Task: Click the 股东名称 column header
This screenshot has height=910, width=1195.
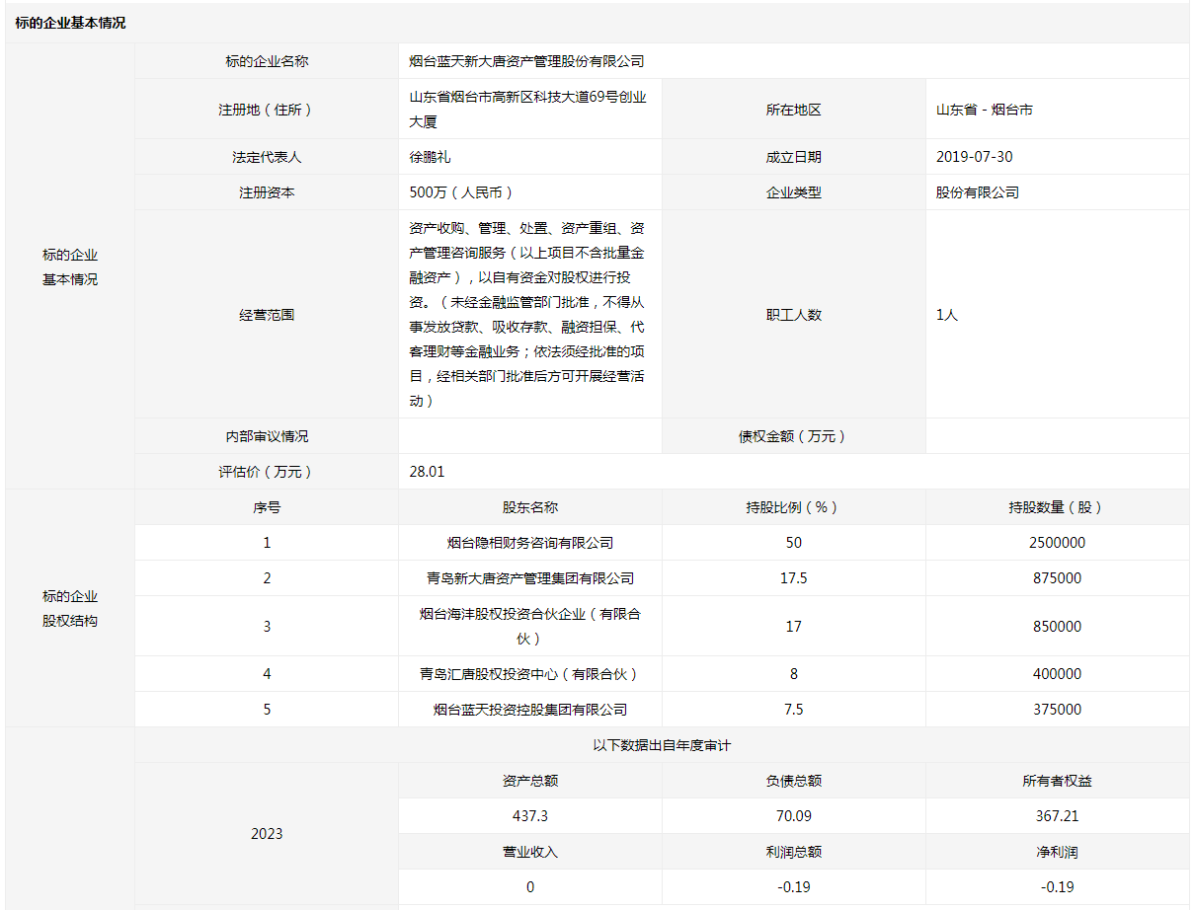Action: coord(529,507)
